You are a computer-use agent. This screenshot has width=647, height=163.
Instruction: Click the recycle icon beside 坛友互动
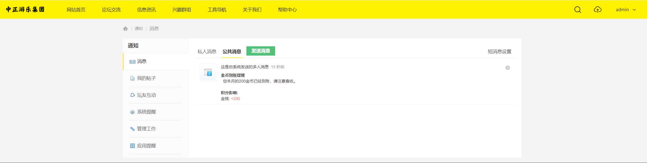pos(132,95)
